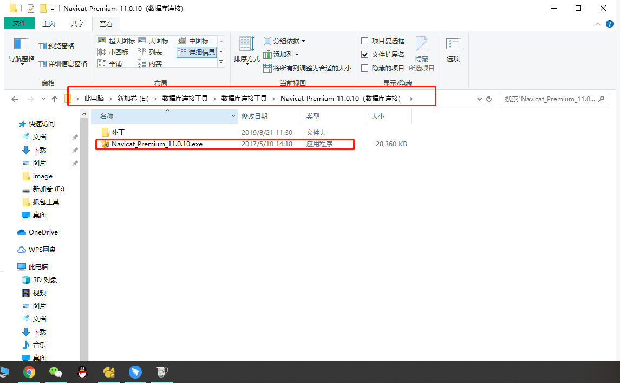Open the Group by (分组依据) dropdown
The height and width of the screenshot is (383, 620).
coord(284,41)
